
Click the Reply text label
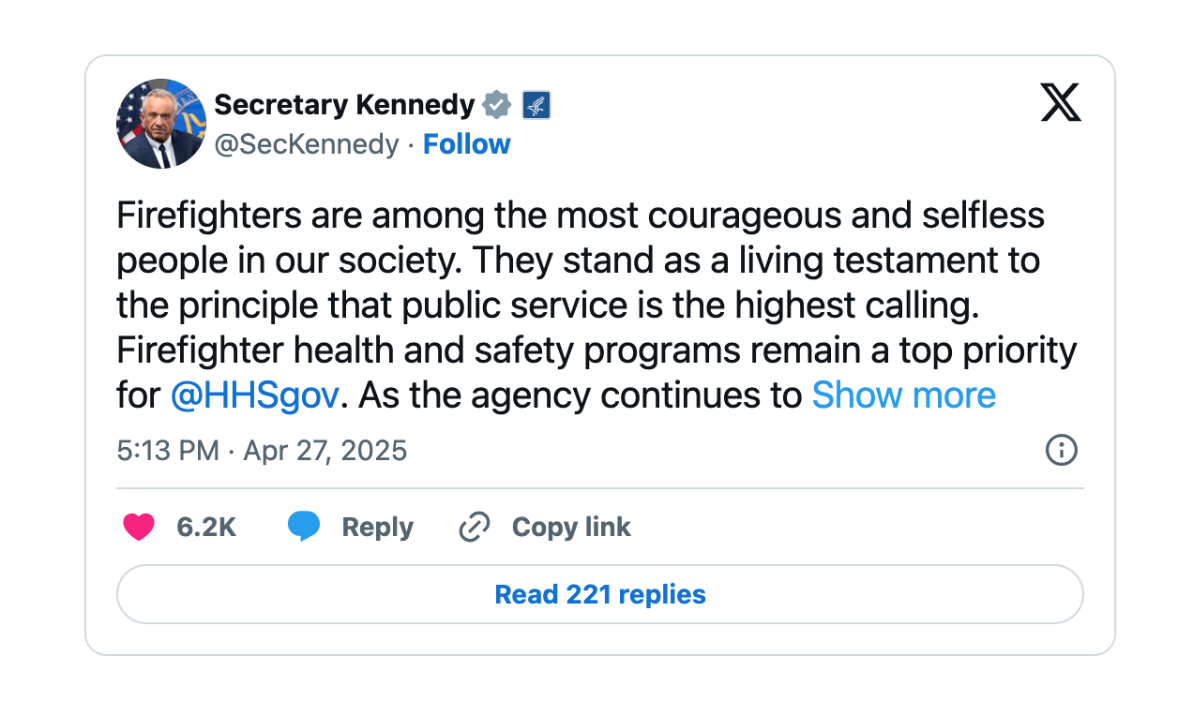pos(377,528)
